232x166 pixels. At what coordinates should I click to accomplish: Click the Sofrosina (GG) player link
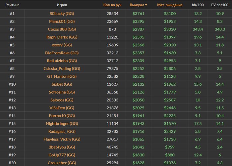(62, 92)
